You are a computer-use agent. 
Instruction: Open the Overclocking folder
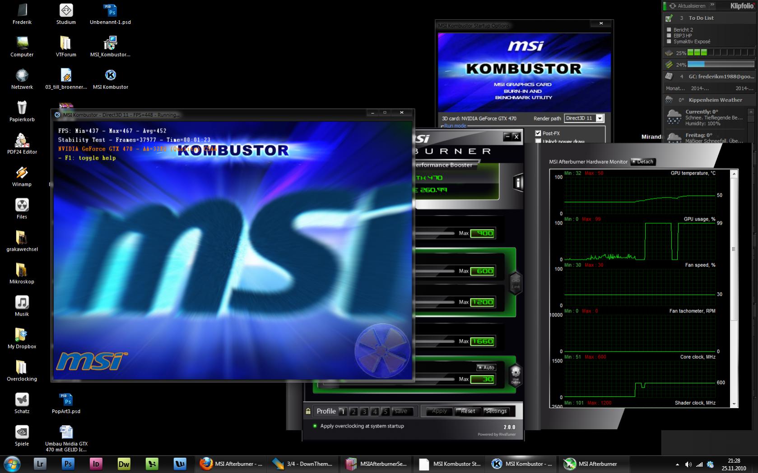coord(22,371)
